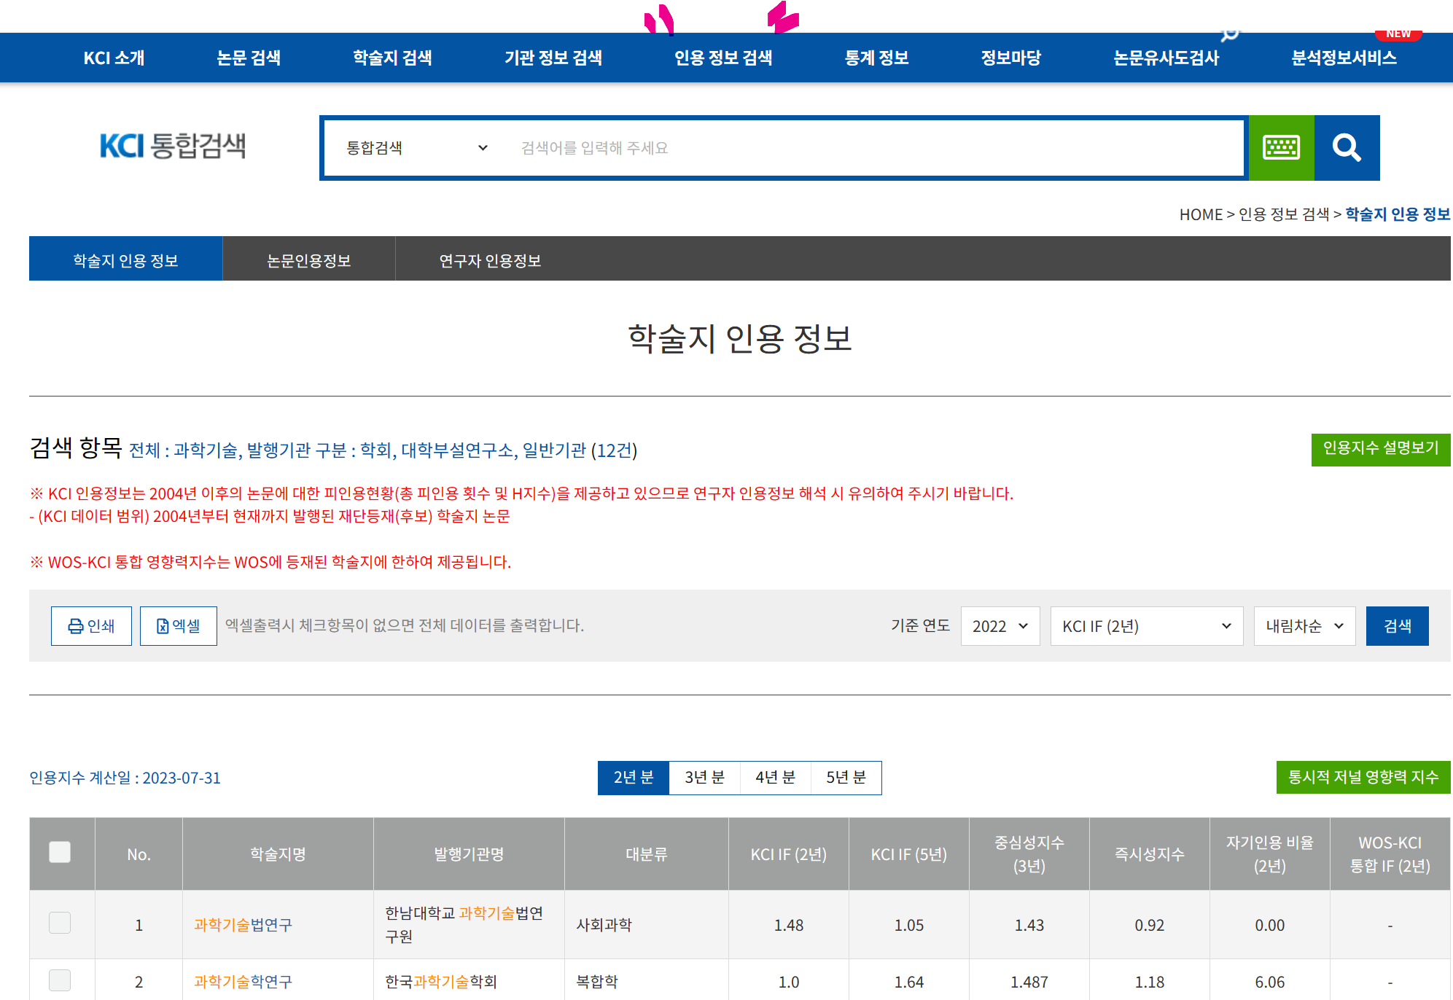Select the 4년 분 tab
Viewport: 1453px width, 1000px height.
pos(775,778)
